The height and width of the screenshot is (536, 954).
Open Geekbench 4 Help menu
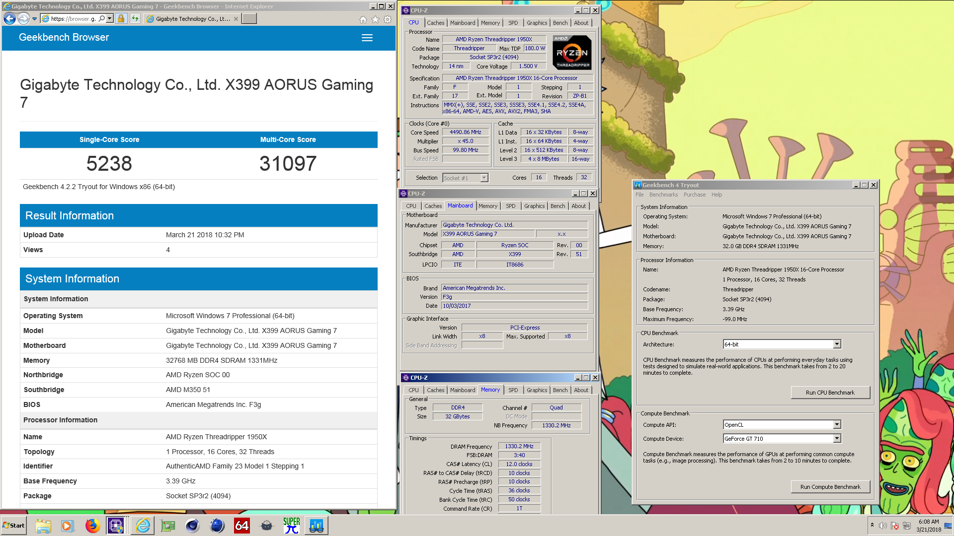[716, 195]
